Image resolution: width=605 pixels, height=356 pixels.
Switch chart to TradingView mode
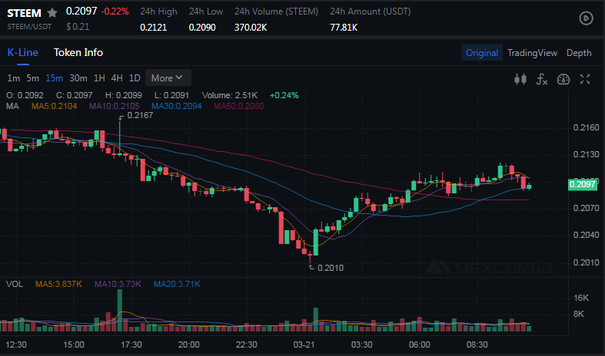(x=532, y=53)
